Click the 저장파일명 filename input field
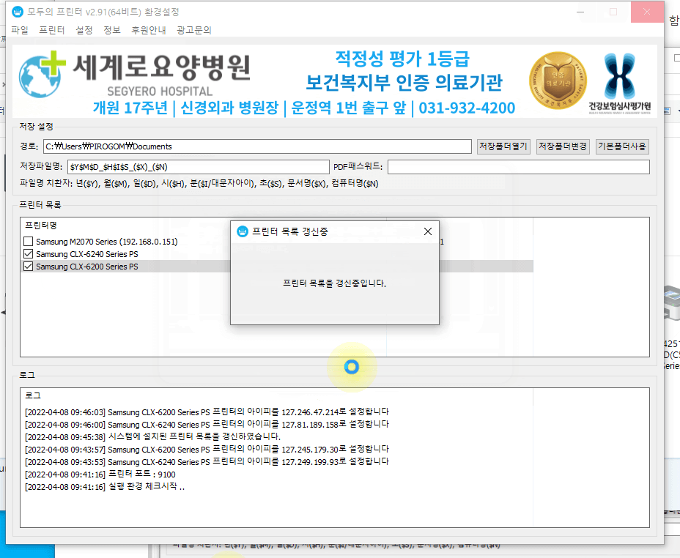Screen dimensions: 680x558 [198, 167]
